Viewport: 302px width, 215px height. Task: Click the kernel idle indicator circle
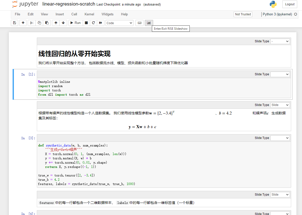click(296, 14)
